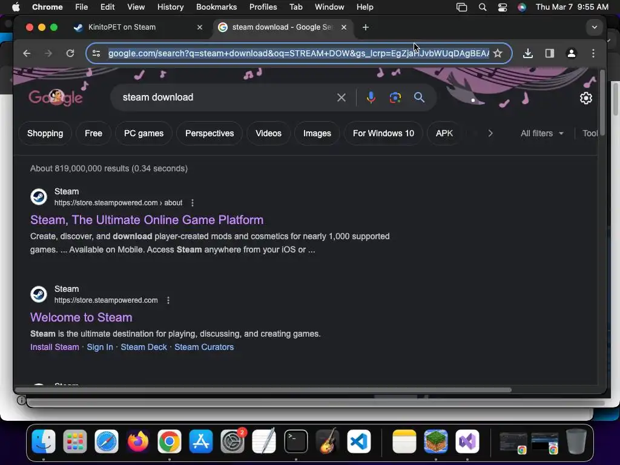The width and height of the screenshot is (620, 465).
Task: Open options for Welcome to Steam result
Action: point(168,300)
